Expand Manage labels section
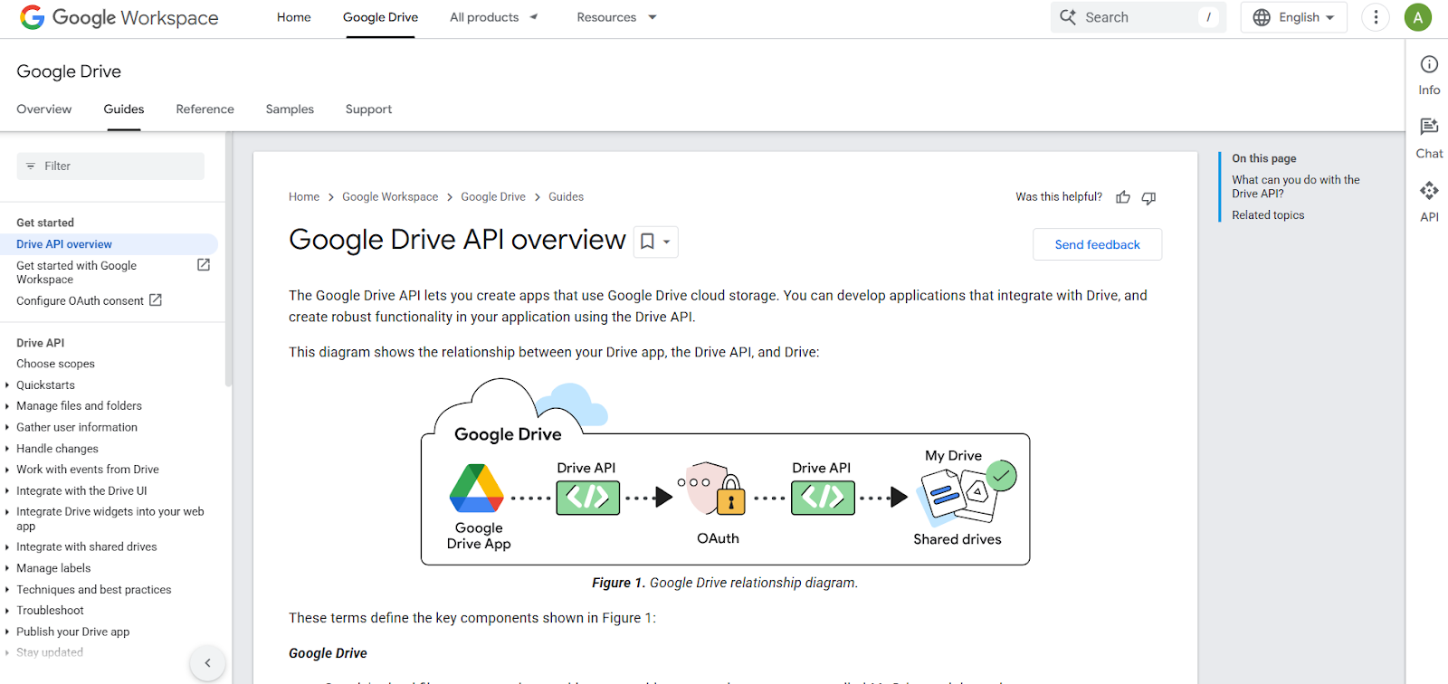Screen dimensions: 1448x684 pyautogui.click(x=7, y=568)
